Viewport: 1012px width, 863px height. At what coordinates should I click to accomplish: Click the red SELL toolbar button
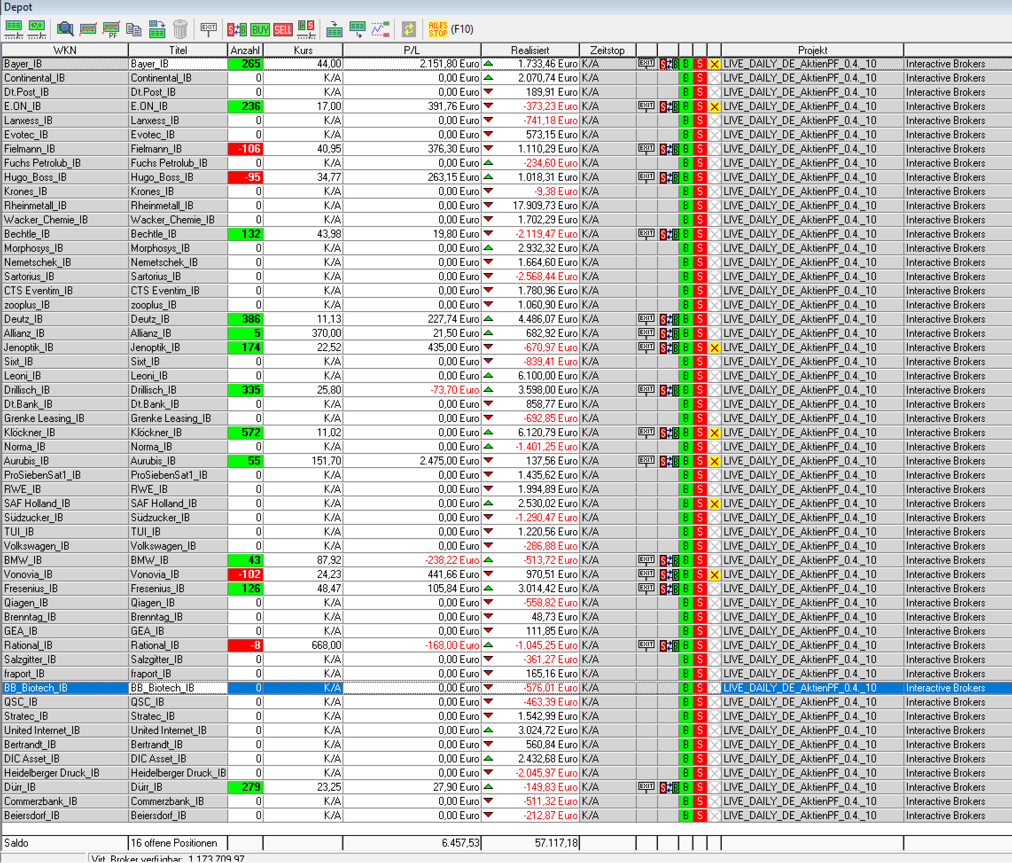[x=283, y=30]
